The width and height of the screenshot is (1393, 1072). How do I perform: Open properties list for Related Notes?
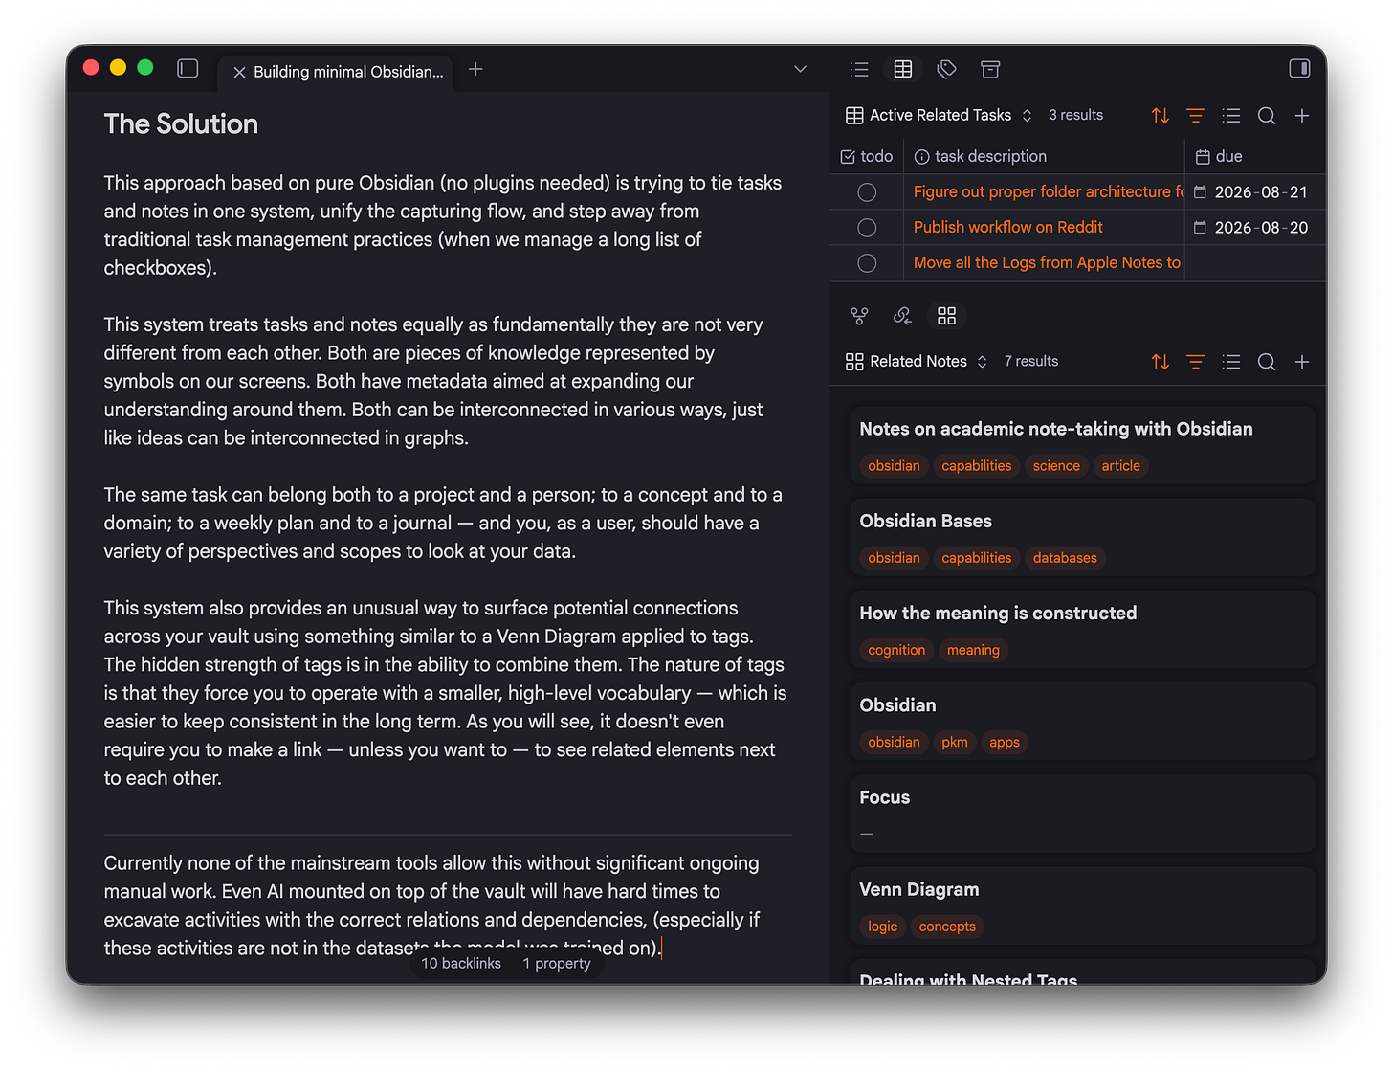click(x=1231, y=362)
